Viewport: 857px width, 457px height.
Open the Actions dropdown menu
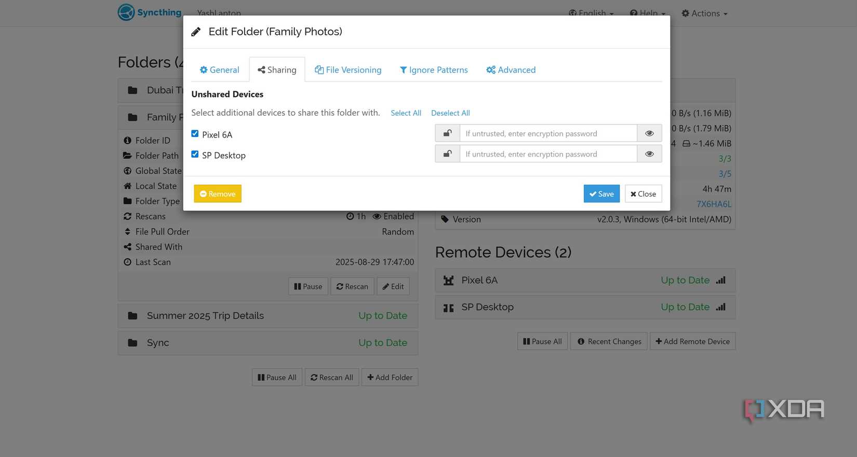[x=704, y=13]
